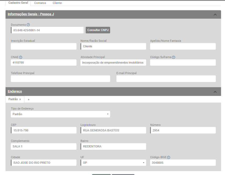Switch to the Contatos tab
Viewport: 225px width, 175px height.
40,3
